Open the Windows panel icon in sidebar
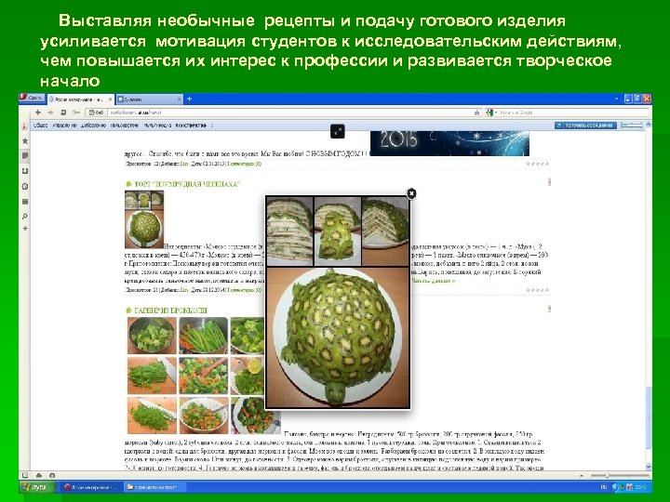 point(25,201)
